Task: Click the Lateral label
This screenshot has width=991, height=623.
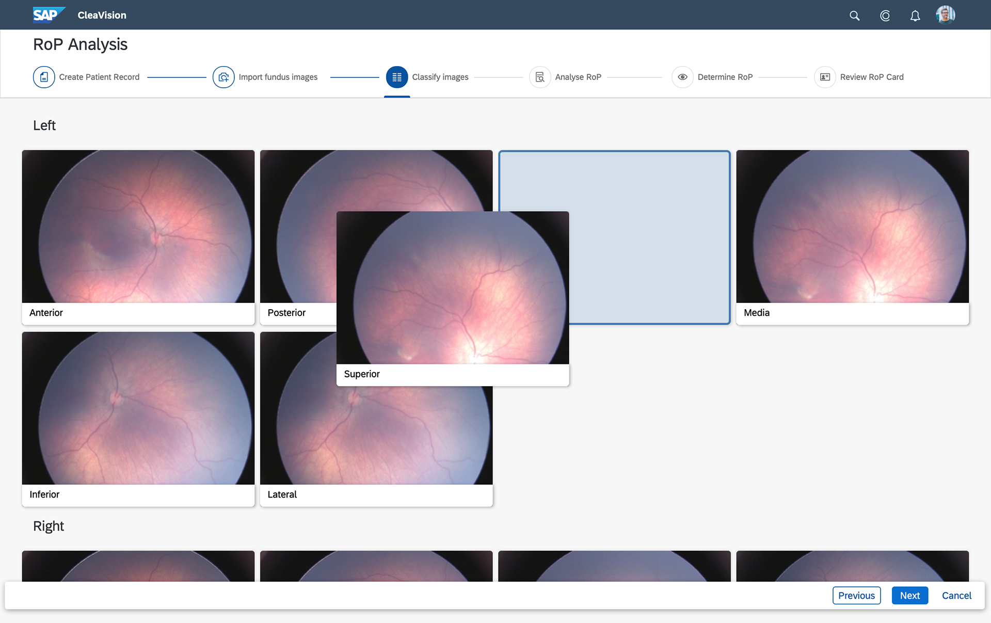Action: click(282, 494)
